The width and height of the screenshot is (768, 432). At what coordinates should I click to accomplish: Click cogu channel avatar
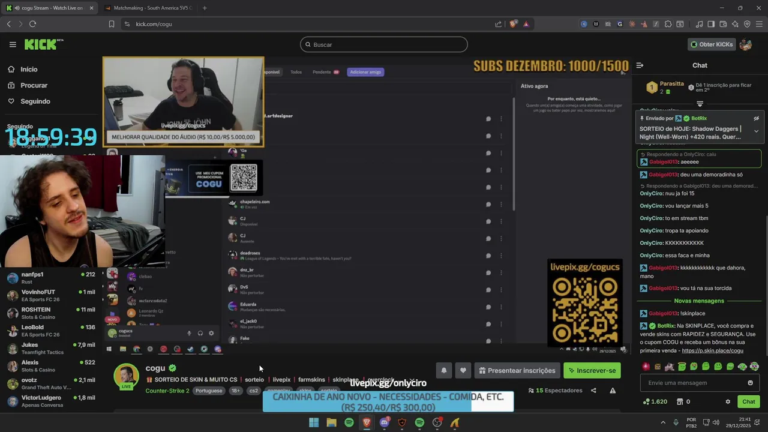126,376
